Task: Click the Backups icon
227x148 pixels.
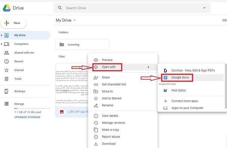Action: click(6, 91)
